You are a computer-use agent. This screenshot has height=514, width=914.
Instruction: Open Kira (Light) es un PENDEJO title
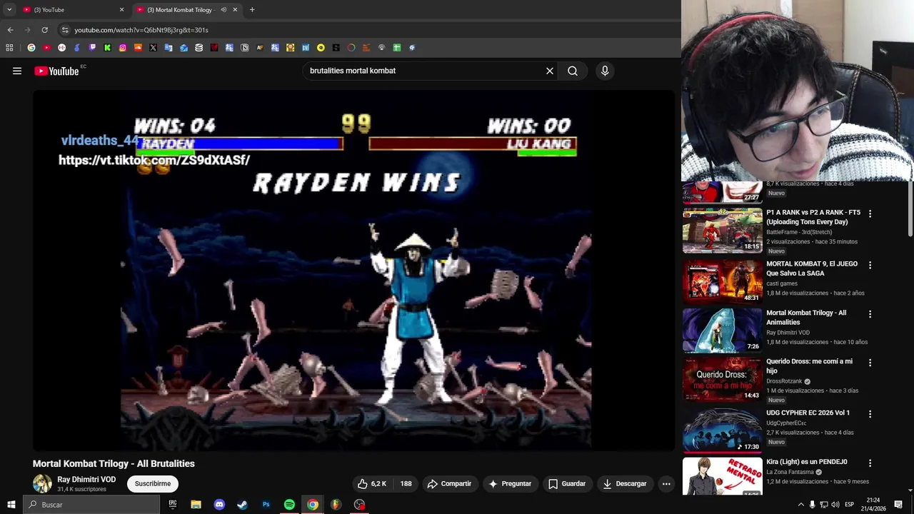[807, 462]
